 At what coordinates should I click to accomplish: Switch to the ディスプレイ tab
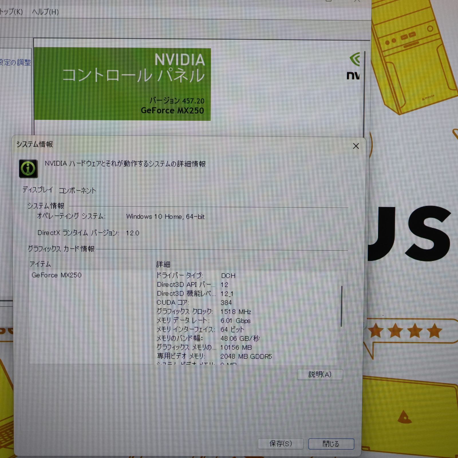pos(38,190)
